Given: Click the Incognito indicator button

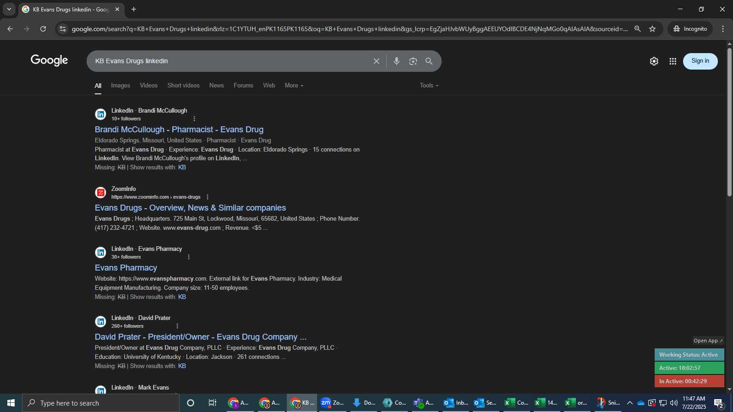Looking at the screenshot, I should tap(690, 29).
